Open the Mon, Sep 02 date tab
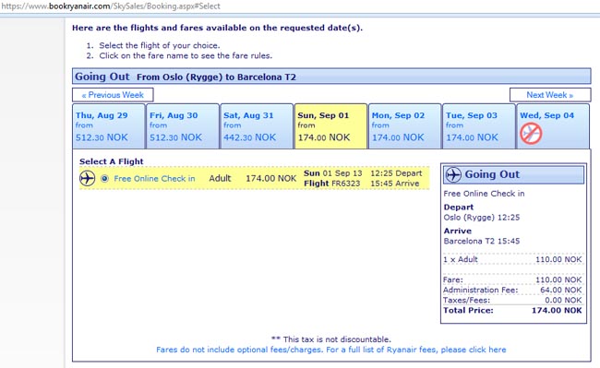This screenshot has height=368, width=600. (405, 126)
